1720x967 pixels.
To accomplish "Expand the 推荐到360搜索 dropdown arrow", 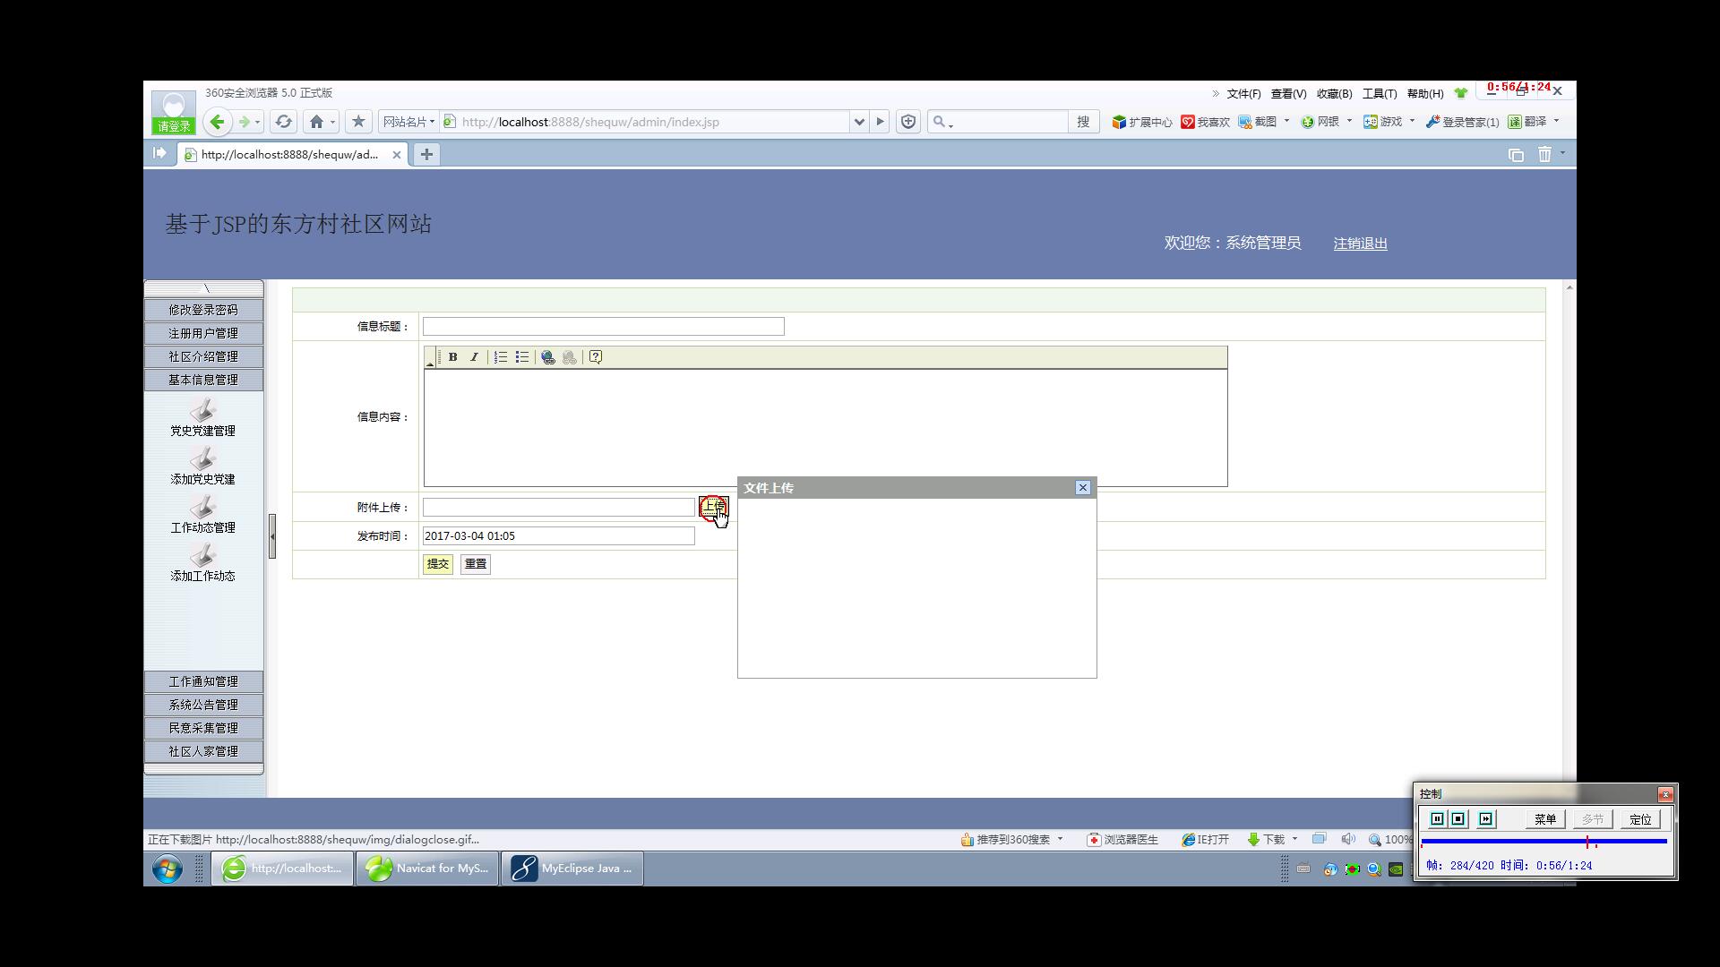I will click(x=1060, y=839).
